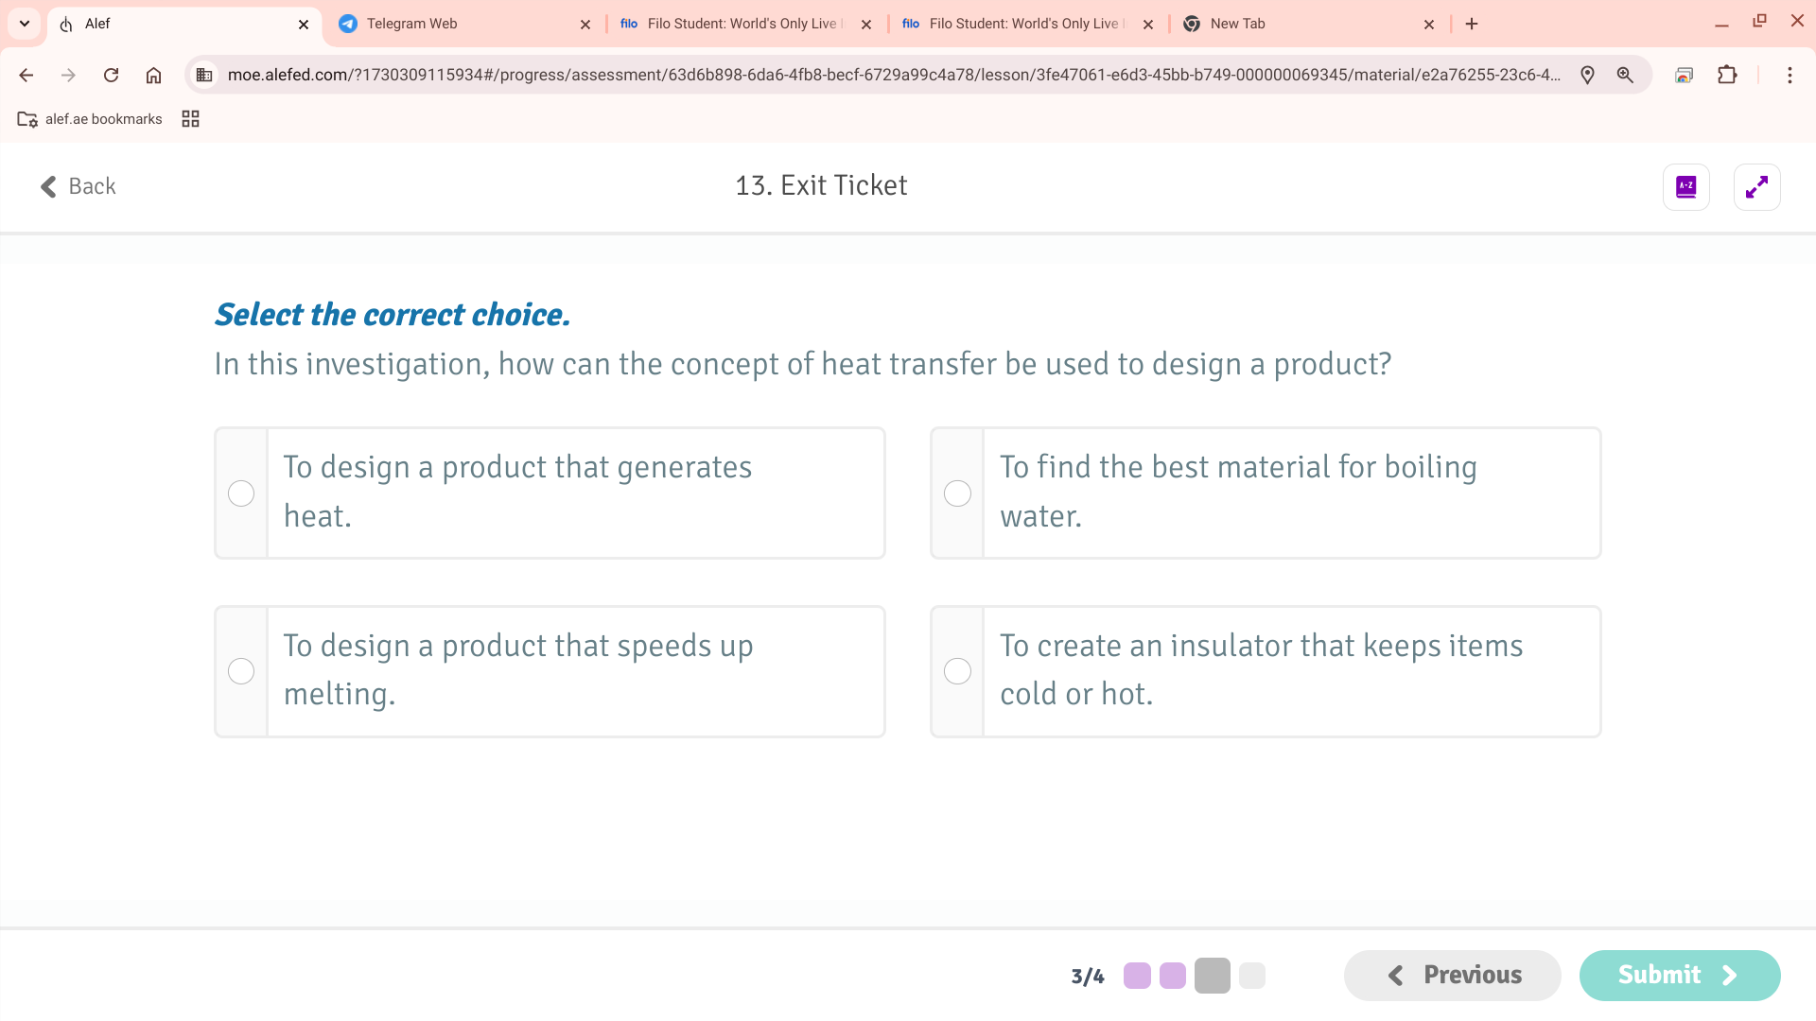The width and height of the screenshot is (1816, 1021).
Task: Open the Chrome three-dot menu
Action: (x=1790, y=75)
